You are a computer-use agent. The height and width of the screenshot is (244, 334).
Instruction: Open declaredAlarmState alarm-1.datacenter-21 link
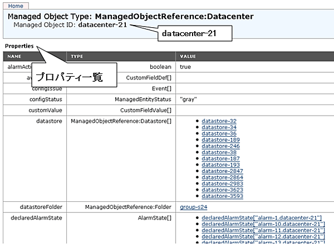pyautogui.click(x=262, y=218)
